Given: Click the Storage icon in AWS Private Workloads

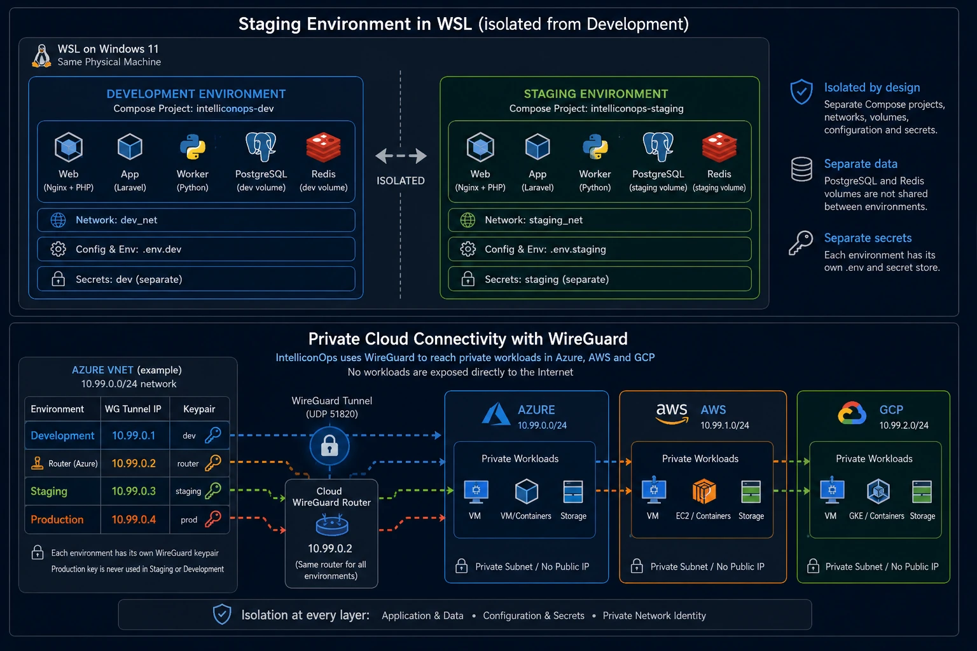Looking at the screenshot, I should pyautogui.click(x=751, y=491).
